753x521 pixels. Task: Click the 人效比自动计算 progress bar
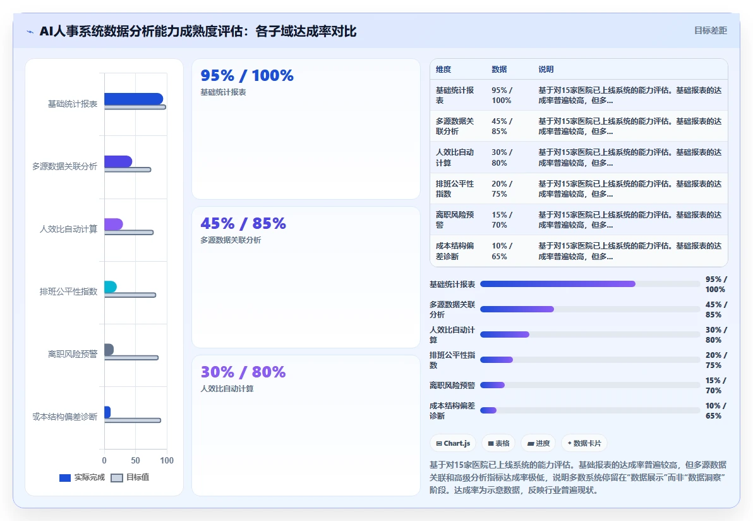590,334
